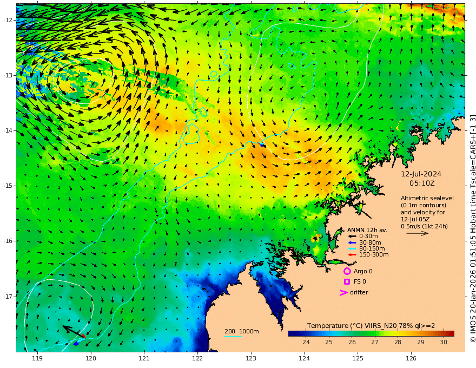Click latitude tick label -12
The image size is (476, 368).
pos(8,20)
